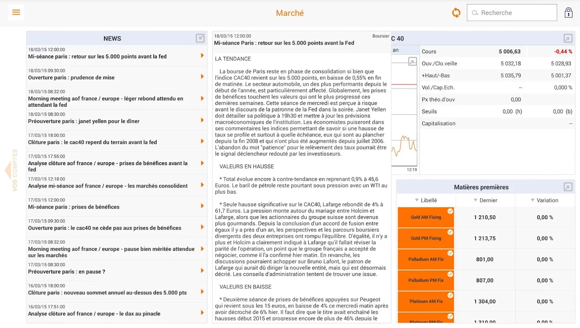Open arrow for Ouverture paris prudence de mise
Viewport: 580px width, 328px height.
tap(202, 77)
